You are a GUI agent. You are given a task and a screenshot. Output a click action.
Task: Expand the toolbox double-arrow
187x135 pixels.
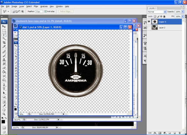2,16
